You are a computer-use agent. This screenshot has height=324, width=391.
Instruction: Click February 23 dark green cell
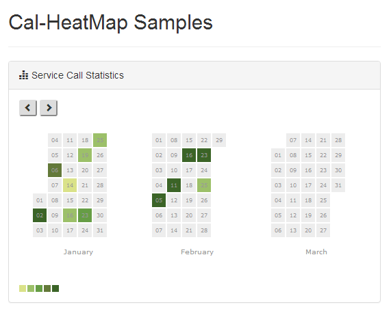(204, 155)
